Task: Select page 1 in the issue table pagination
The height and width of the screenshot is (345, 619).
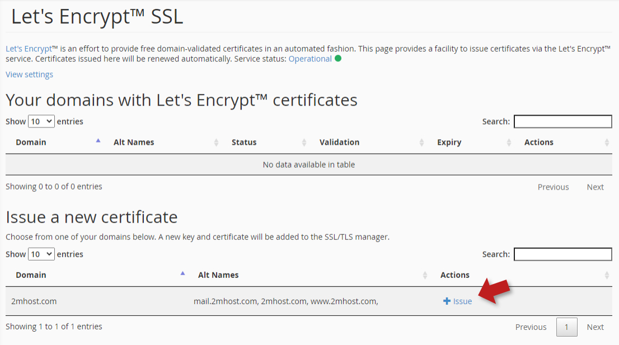Action: point(566,327)
